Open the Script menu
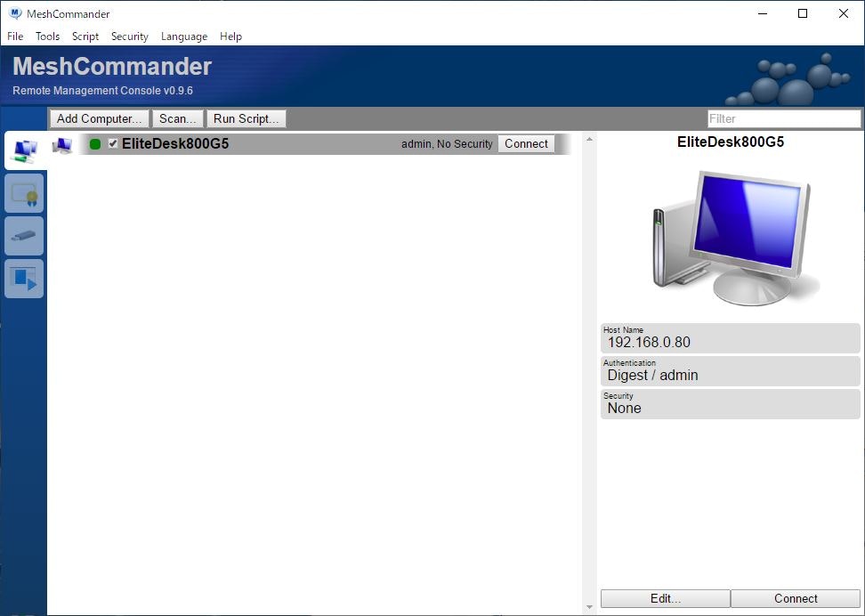This screenshot has height=616, width=865. point(85,36)
